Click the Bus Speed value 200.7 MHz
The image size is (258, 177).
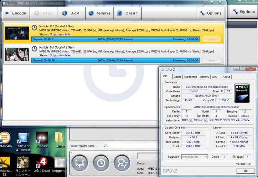pyautogui.click(x=193, y=142)
